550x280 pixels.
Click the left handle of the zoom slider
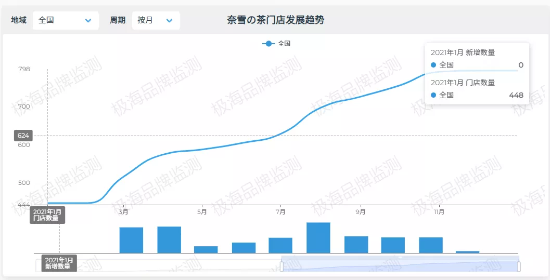(x=282, y=266)
